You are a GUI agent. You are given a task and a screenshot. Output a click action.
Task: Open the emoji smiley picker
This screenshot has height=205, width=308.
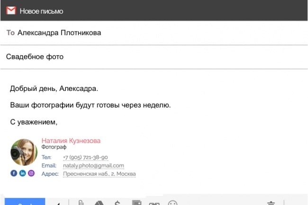point(172,203)
